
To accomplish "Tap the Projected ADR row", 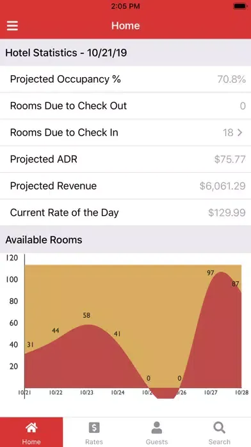I will point(125,159).
